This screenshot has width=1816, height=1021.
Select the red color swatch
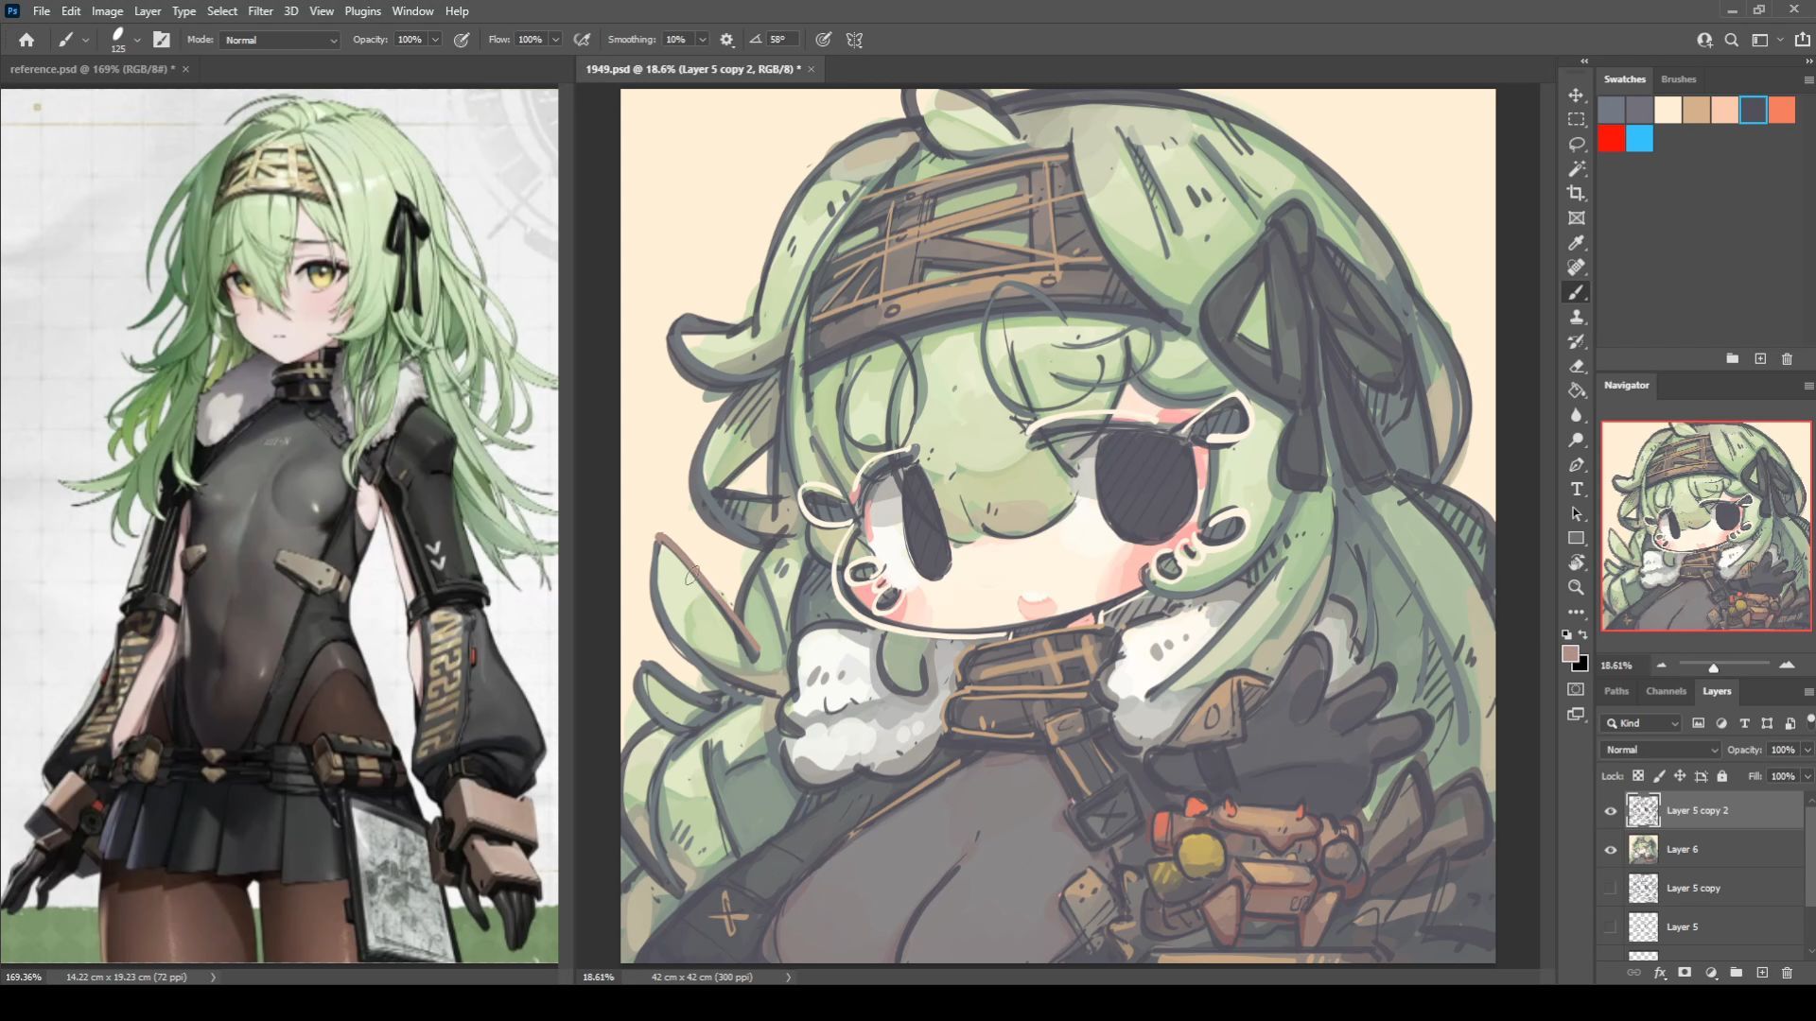point(1612,139)
